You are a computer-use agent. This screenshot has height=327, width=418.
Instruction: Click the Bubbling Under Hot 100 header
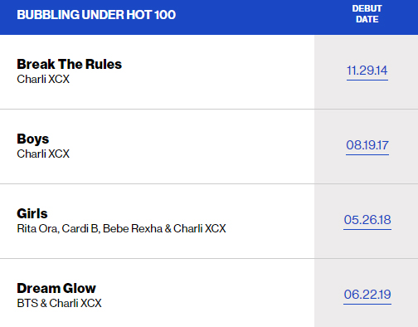(96, 15)
